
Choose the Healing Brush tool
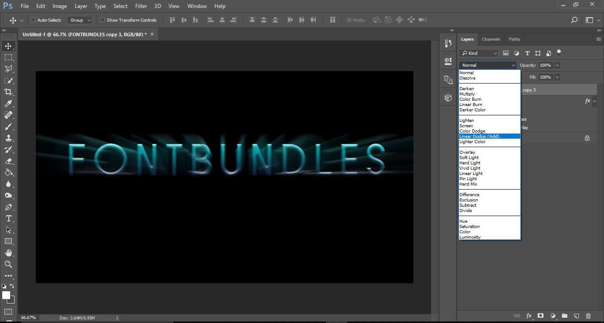[x=8, y=115]
